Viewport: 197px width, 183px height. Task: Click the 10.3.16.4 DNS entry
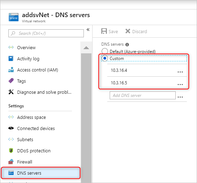coord(119,70)
